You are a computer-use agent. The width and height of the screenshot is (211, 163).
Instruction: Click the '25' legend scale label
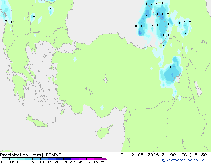pos(65,162)
